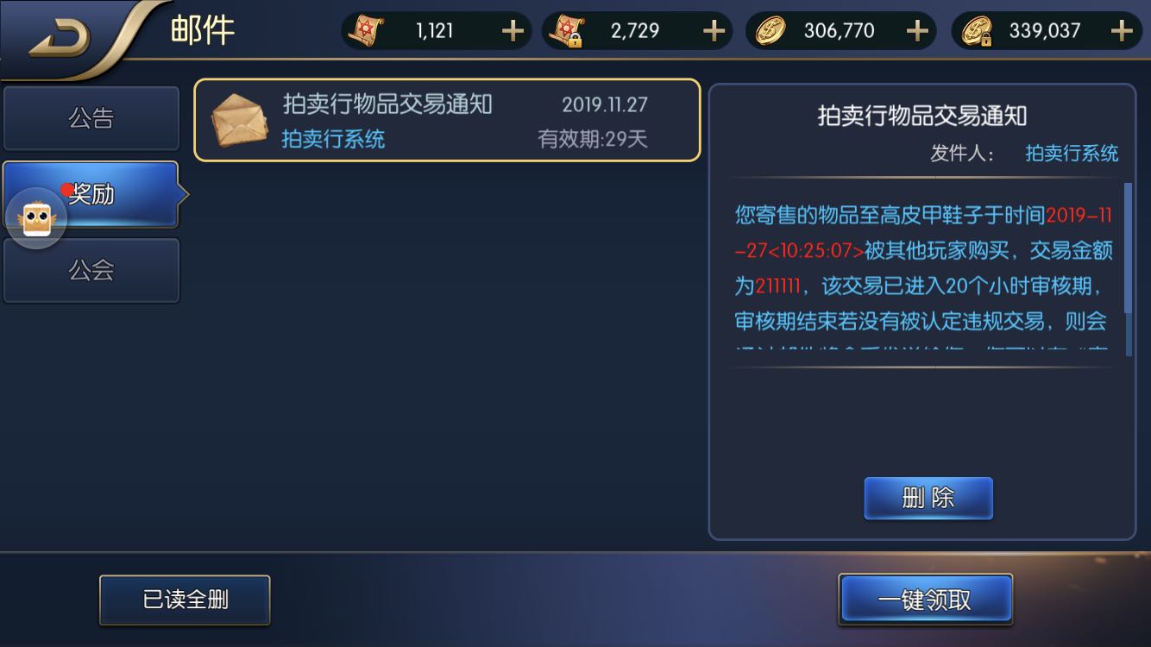The width and height of the screenshot is (1151, 647).
Task: Open the floating owl assistant icon
Action: point(35,217)
